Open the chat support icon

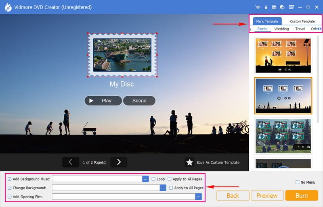pos(282,7)
